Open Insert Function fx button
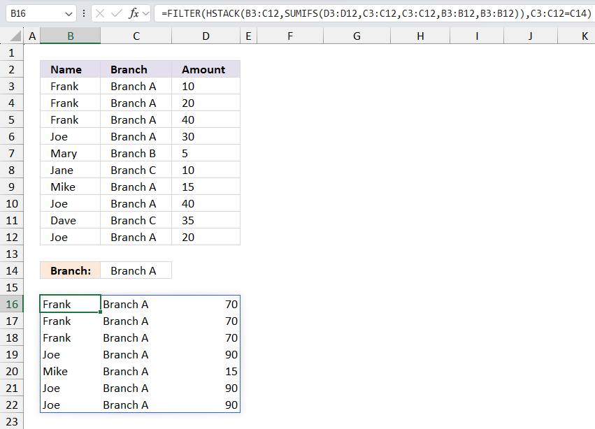This screenshot has width=595, height=429. [x=134, y=14]
